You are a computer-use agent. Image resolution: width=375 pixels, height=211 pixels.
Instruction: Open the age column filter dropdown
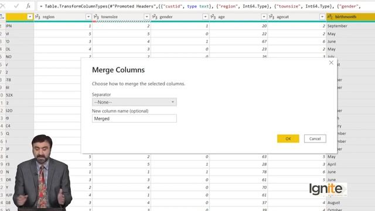[x=264, y=17]
